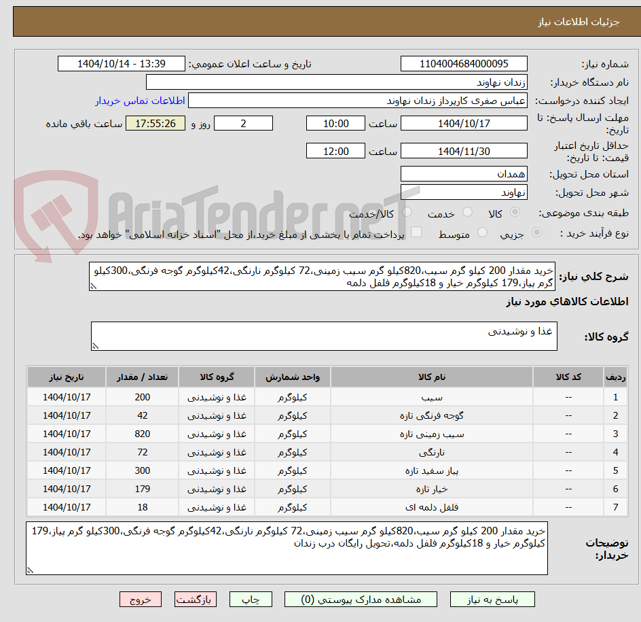Click the buyer notes text area
This screenshot has height=622, width=641.
point(287,548)
